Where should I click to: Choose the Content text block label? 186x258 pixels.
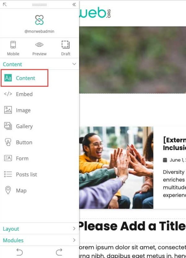(26, 78)
